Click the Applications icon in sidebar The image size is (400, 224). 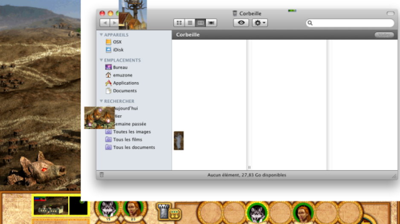[x=108, y=83]
